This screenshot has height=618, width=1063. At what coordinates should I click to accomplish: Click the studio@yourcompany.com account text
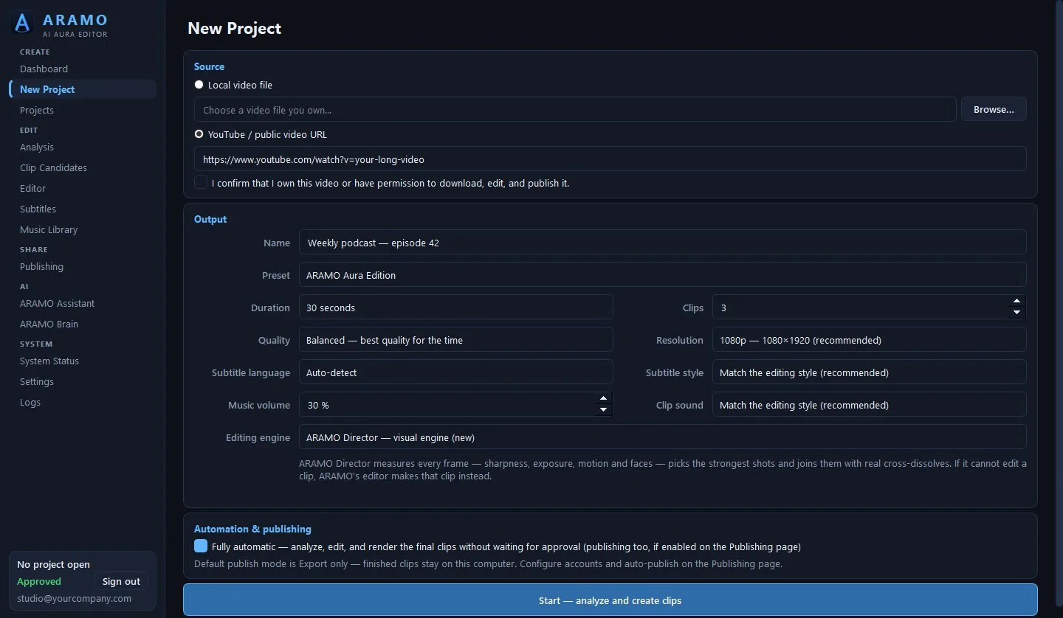(74, 598)
